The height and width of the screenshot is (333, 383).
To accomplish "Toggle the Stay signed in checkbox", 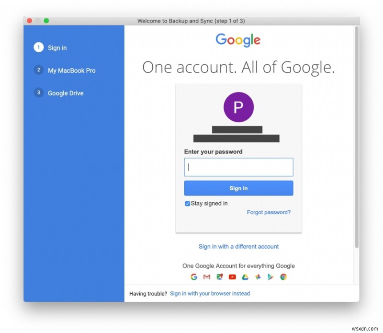I will click(187, 204).
